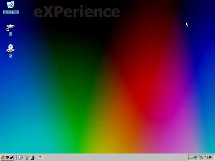Click the 17:04 clock in the tray
This screenshot has height=161, width=215.
(x=209, y=158)
